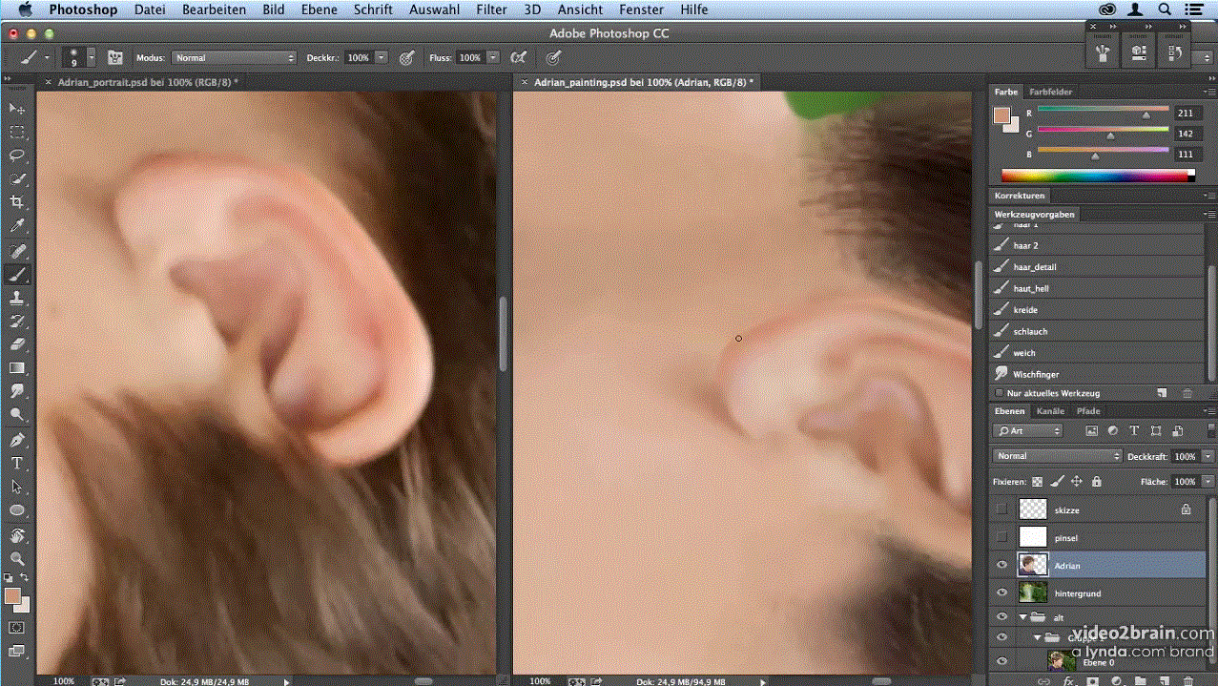The width and height of the screenshot is (1218, 686).
Task: Open the layer blend mode dropdown
Action: (x=1057, y=456)
